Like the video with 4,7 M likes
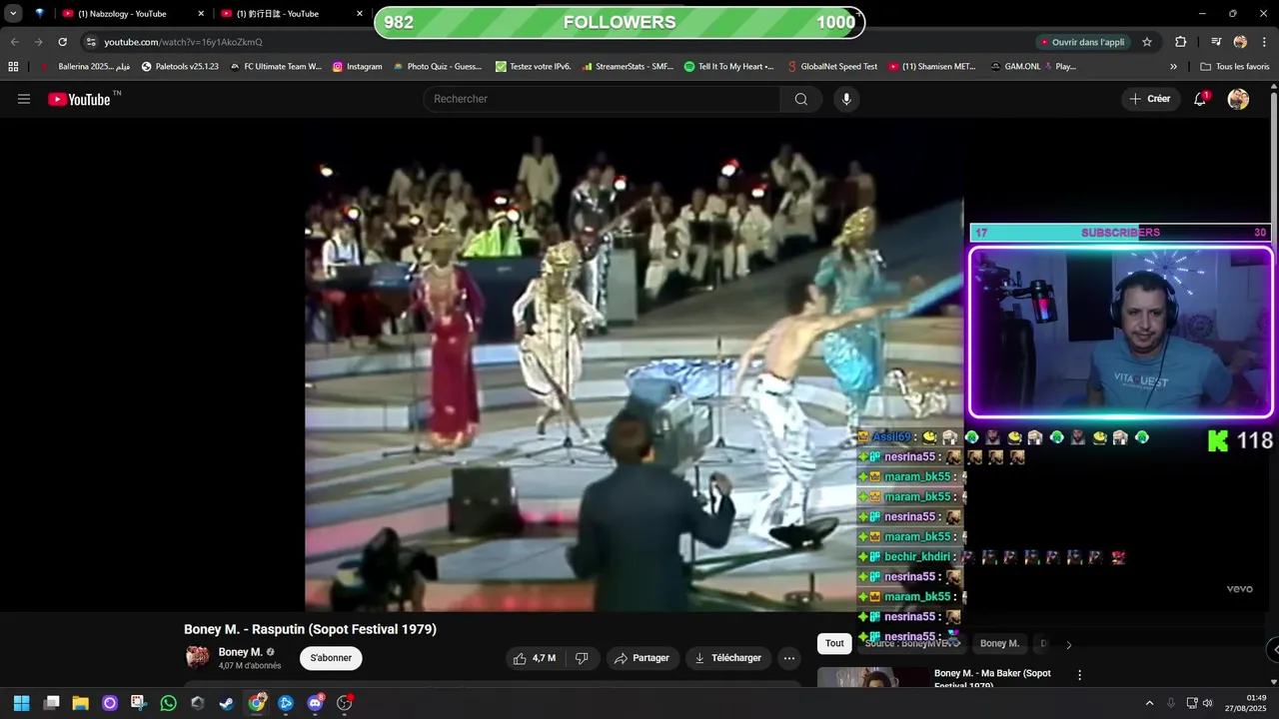Screen dimensions: 1279x719 [x=534, y=658]
